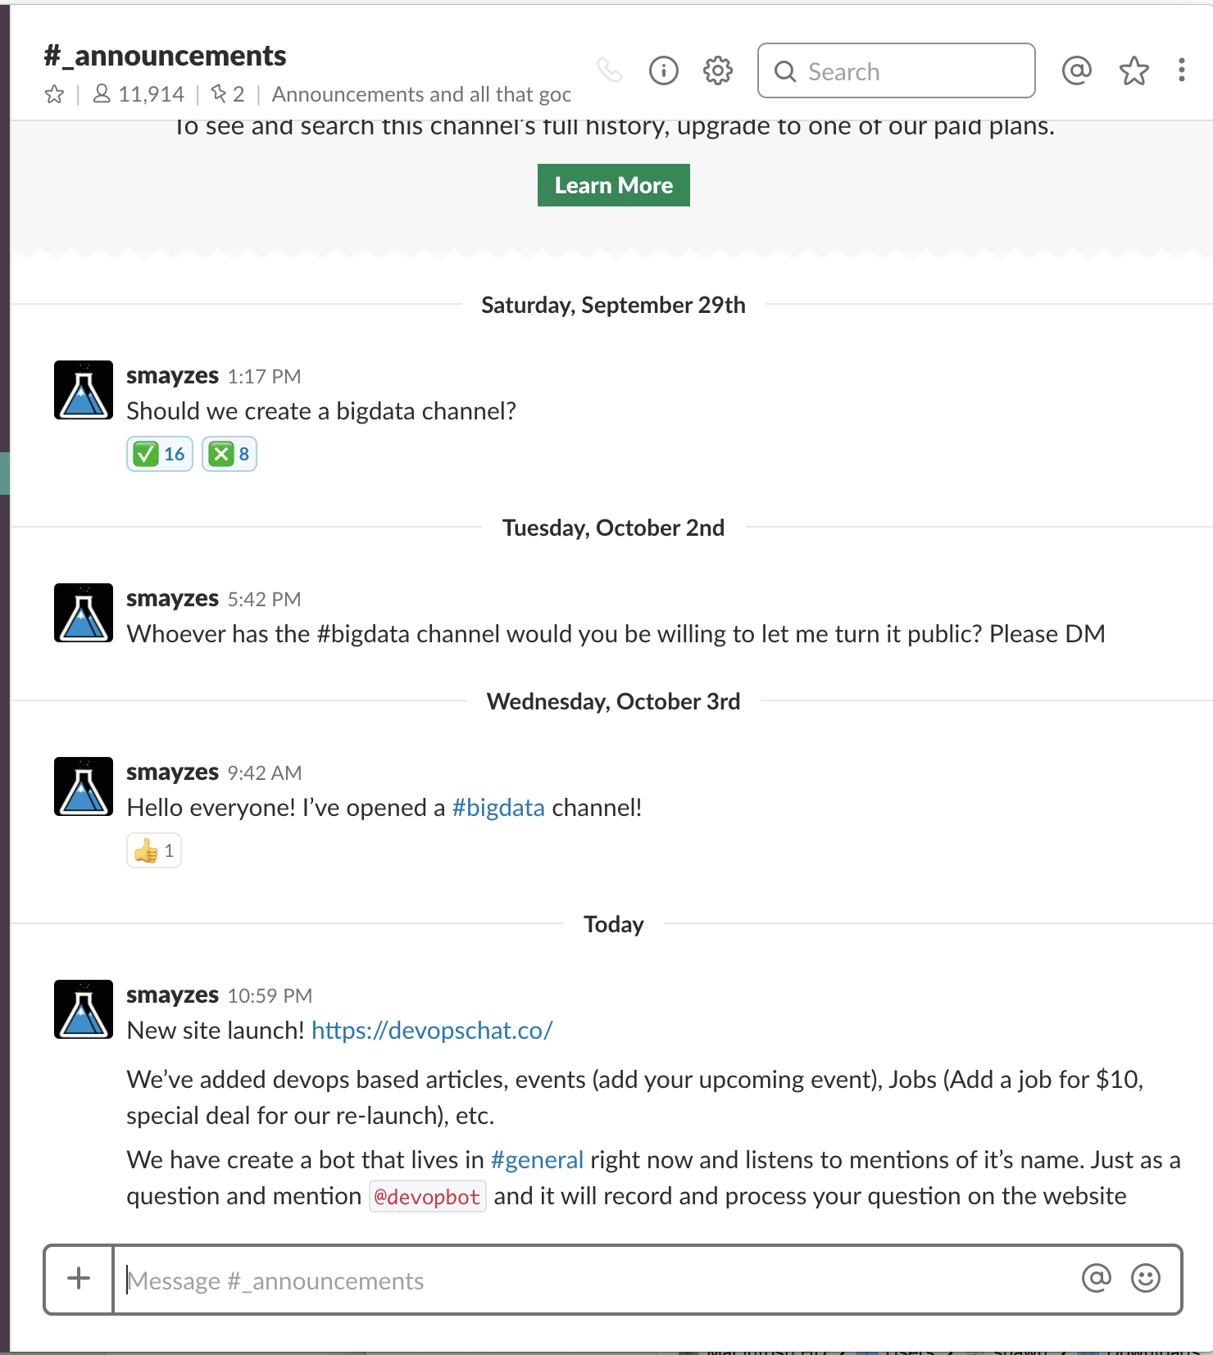Click in the message input field
Screen dimensions: 1213x1355
pyautogui.click(x=574, y=1279)
